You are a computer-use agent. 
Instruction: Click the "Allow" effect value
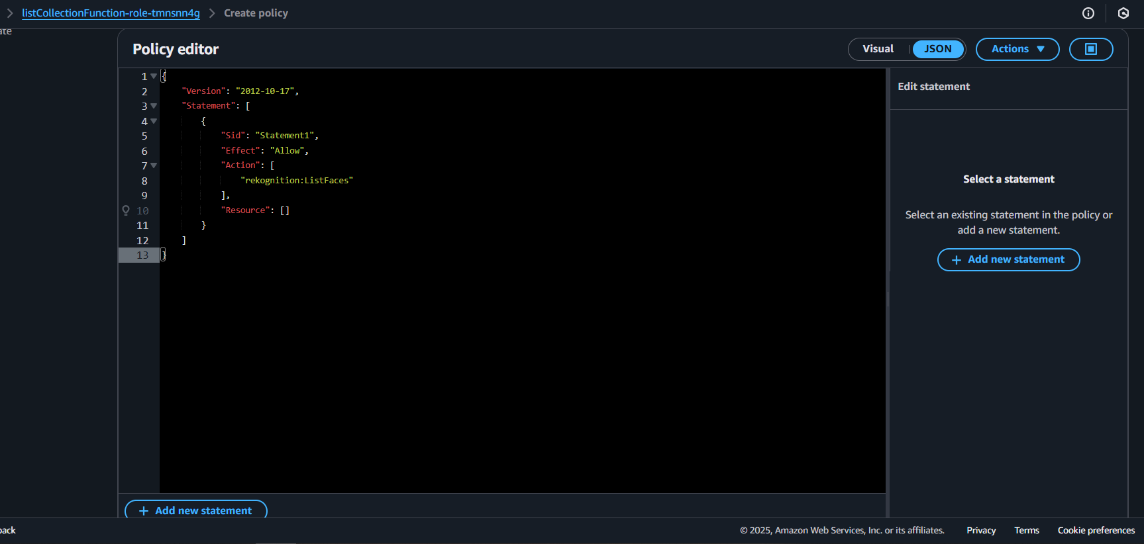click(x=287, y=150)
